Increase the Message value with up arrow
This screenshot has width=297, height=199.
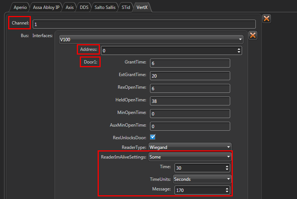(227, 188)
